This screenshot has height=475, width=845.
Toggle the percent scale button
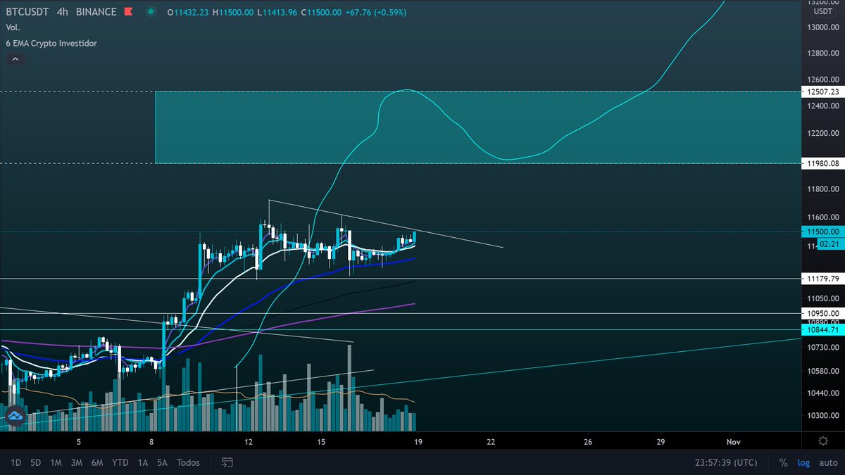click(x=783, y=463)
